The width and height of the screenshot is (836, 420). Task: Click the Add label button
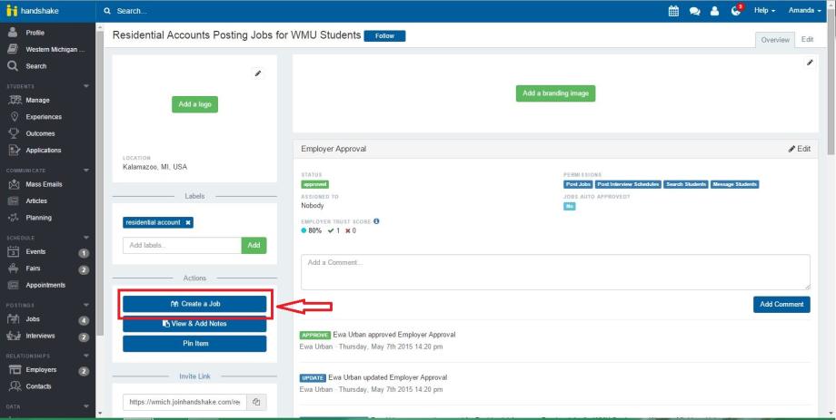coord(254,246)
